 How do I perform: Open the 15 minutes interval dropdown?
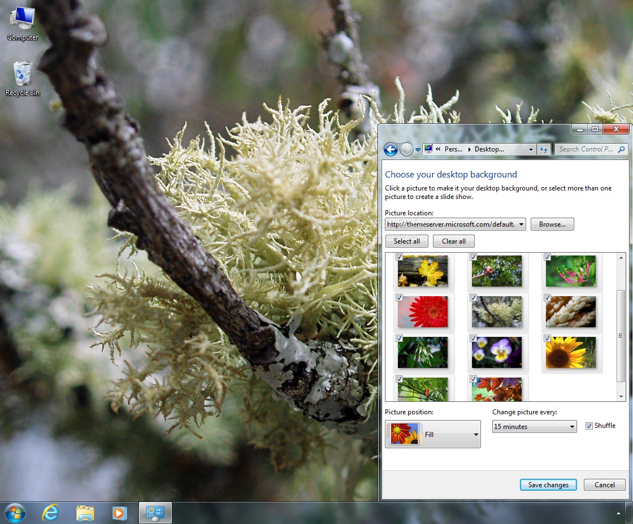click(535, 427)
